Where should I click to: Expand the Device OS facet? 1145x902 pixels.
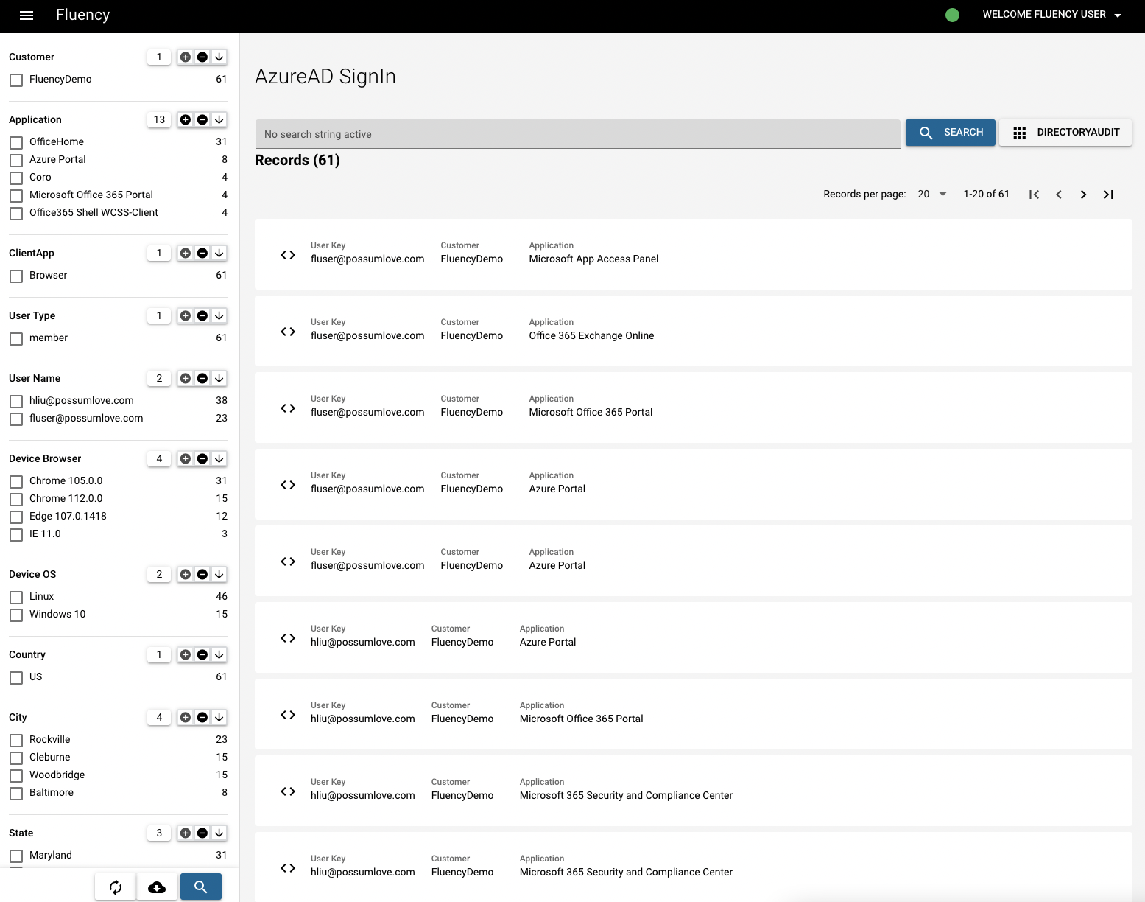point(219,574)
